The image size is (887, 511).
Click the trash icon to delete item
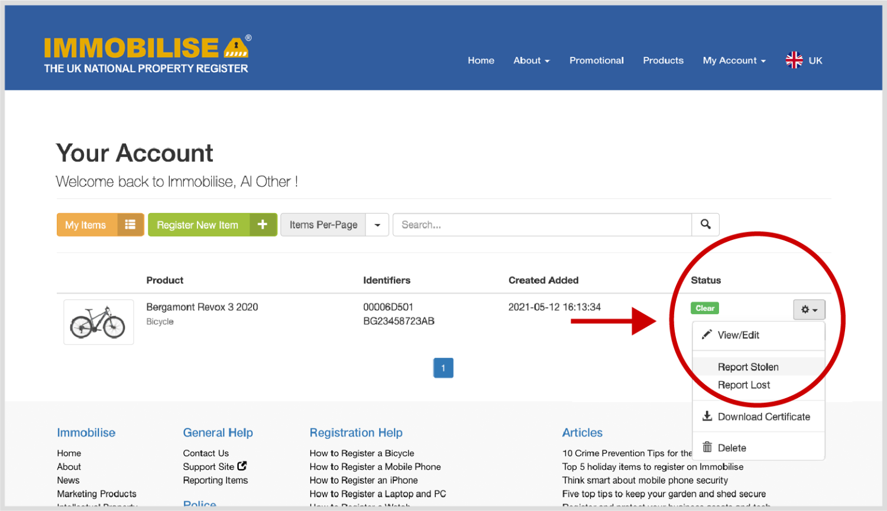tap(707, 447)
